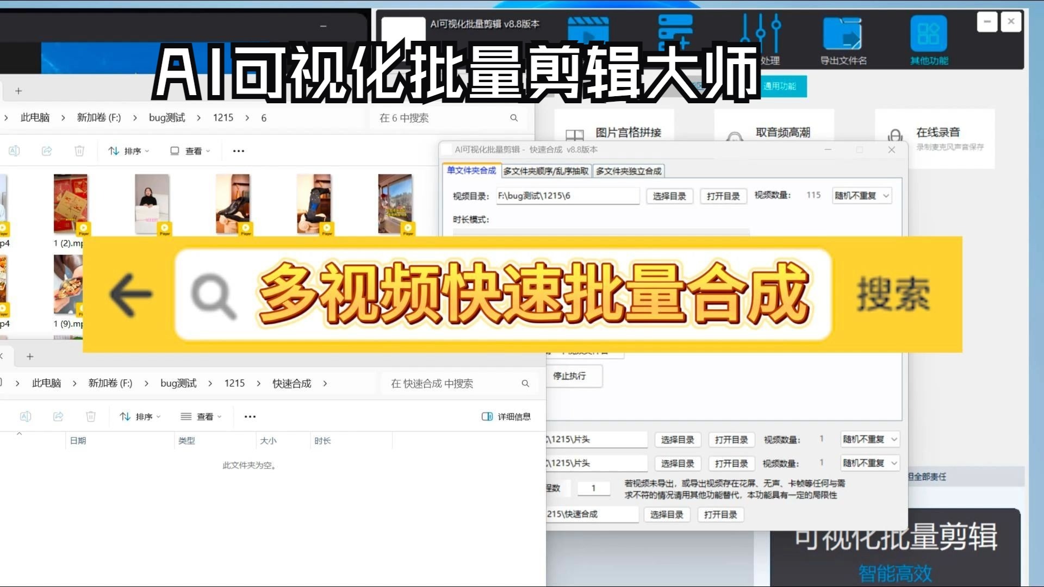The height and width of the screenshot is (587, 1044).
Task: Click 在 快速合成 中搜索 search box
Action: pyautogui.click(x=460, y=383)
